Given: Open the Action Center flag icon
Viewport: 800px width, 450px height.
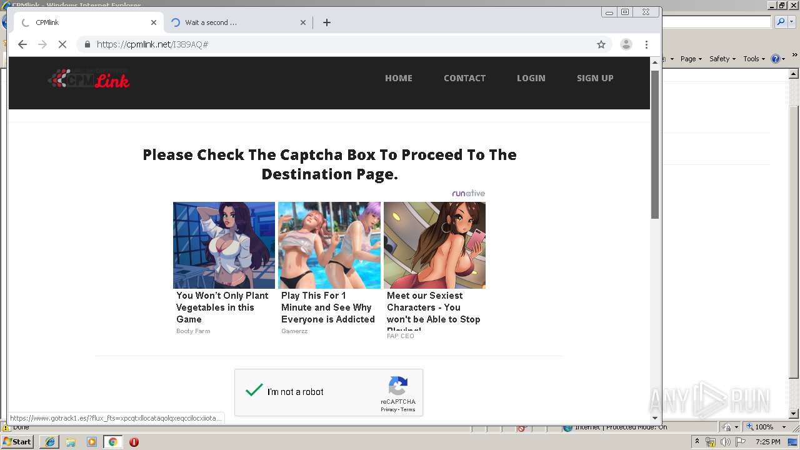Looking at the screenshot, I should click(x=741, y=442).
